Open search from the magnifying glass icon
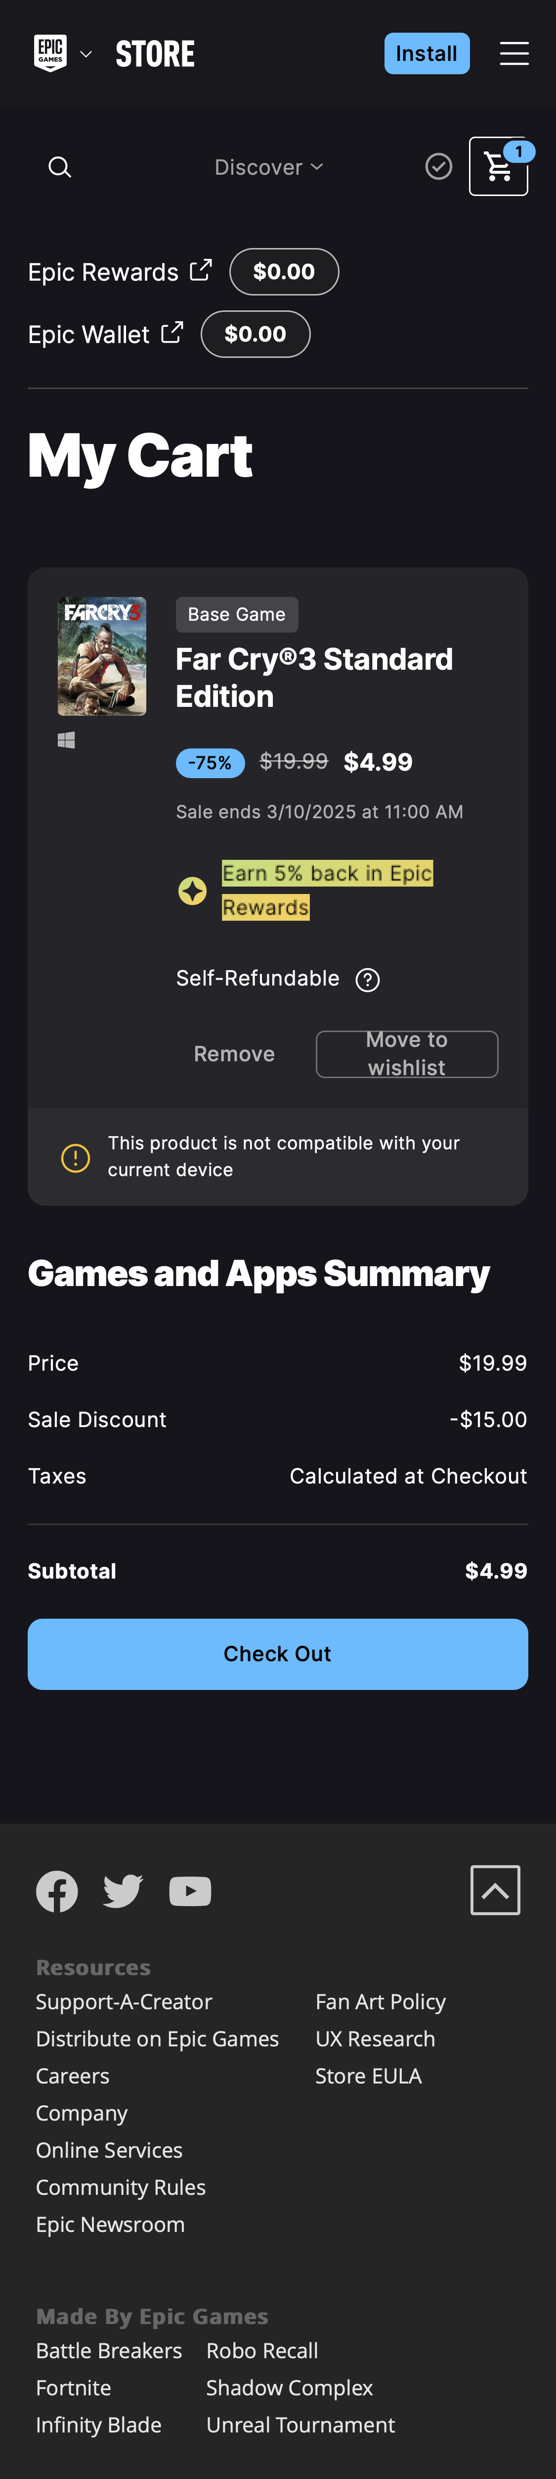Screen dimensions: 556x2479 click(x=59, y=166)
